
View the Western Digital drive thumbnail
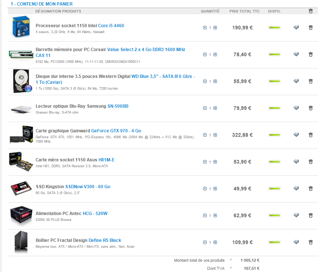[22, 81]
